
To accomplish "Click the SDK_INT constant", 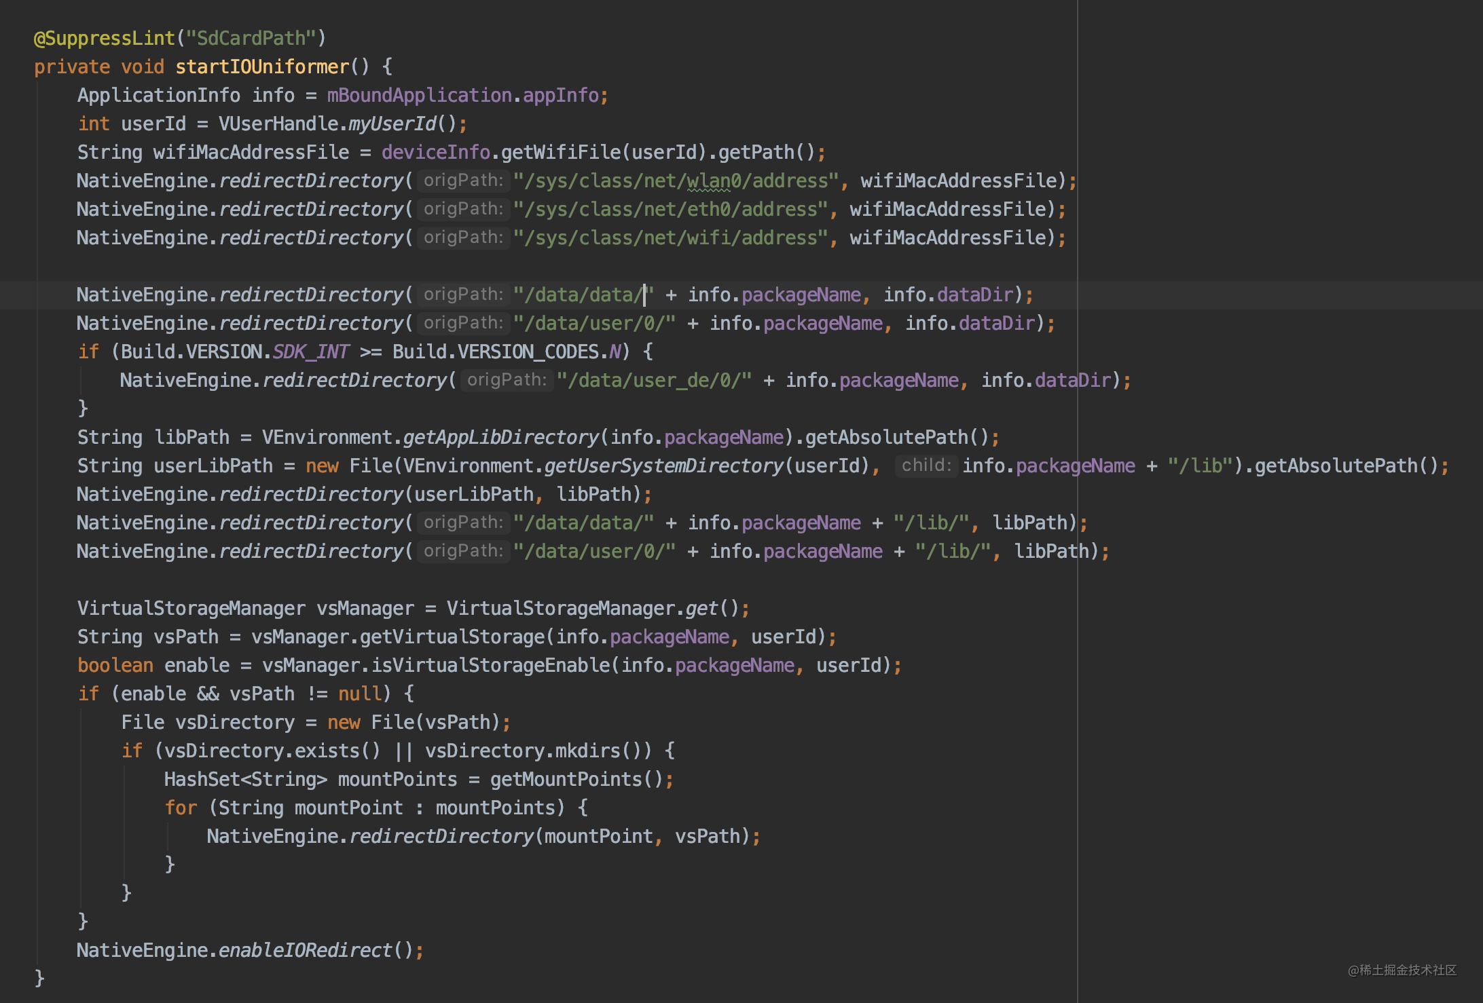I will pos(310,352).
